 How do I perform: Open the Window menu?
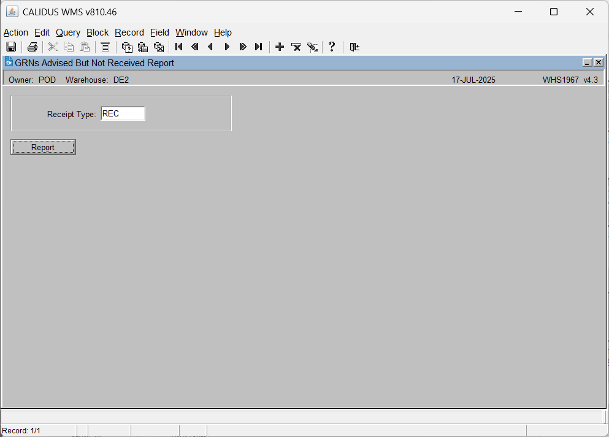click(x=191, y=32)
